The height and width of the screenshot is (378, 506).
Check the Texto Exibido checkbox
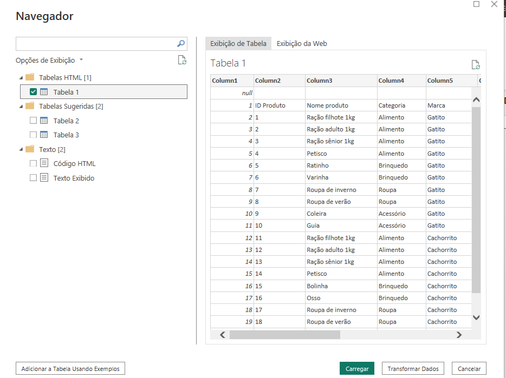coord(33,177)
